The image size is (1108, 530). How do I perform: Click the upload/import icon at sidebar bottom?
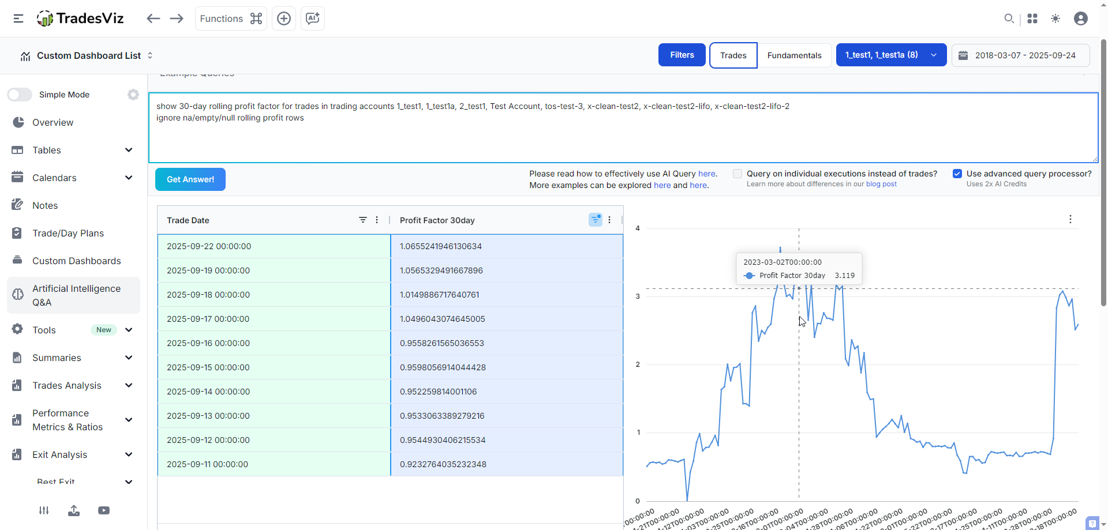pos(74,510)
